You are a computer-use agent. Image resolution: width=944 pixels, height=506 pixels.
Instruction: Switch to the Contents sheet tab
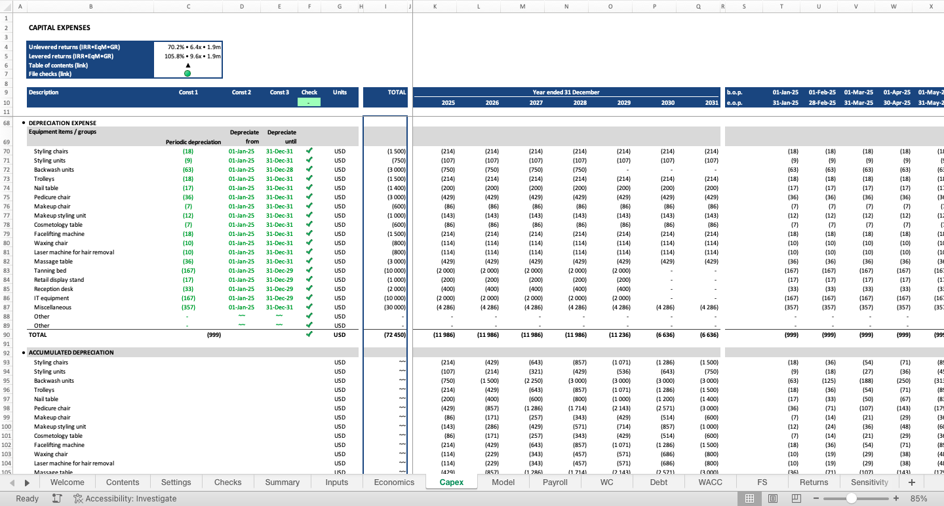[x=123, y=482]
